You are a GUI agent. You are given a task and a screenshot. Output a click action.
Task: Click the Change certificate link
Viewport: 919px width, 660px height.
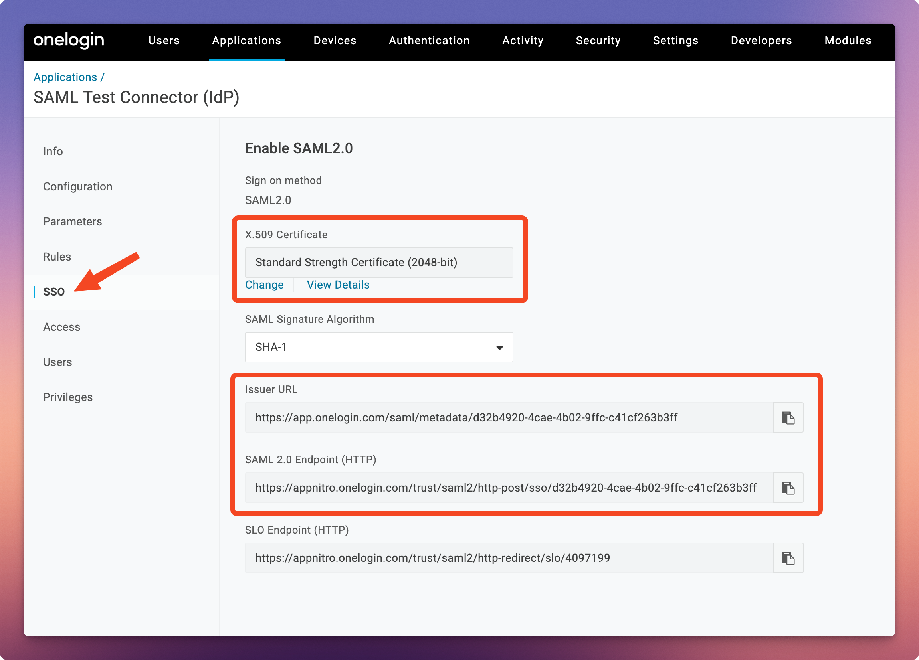pos(264,285)
